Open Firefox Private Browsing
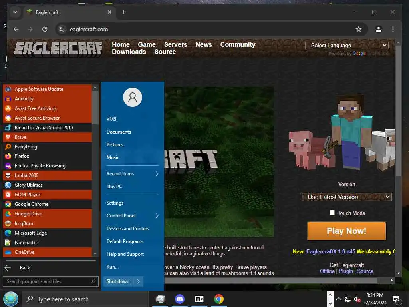409x307 pixels. (47, 166)
